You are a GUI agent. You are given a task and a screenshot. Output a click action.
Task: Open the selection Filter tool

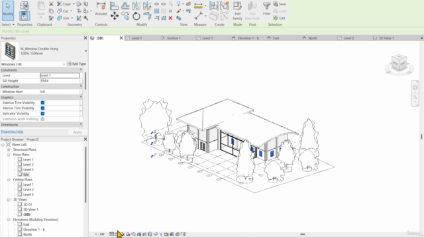[266, 9]
